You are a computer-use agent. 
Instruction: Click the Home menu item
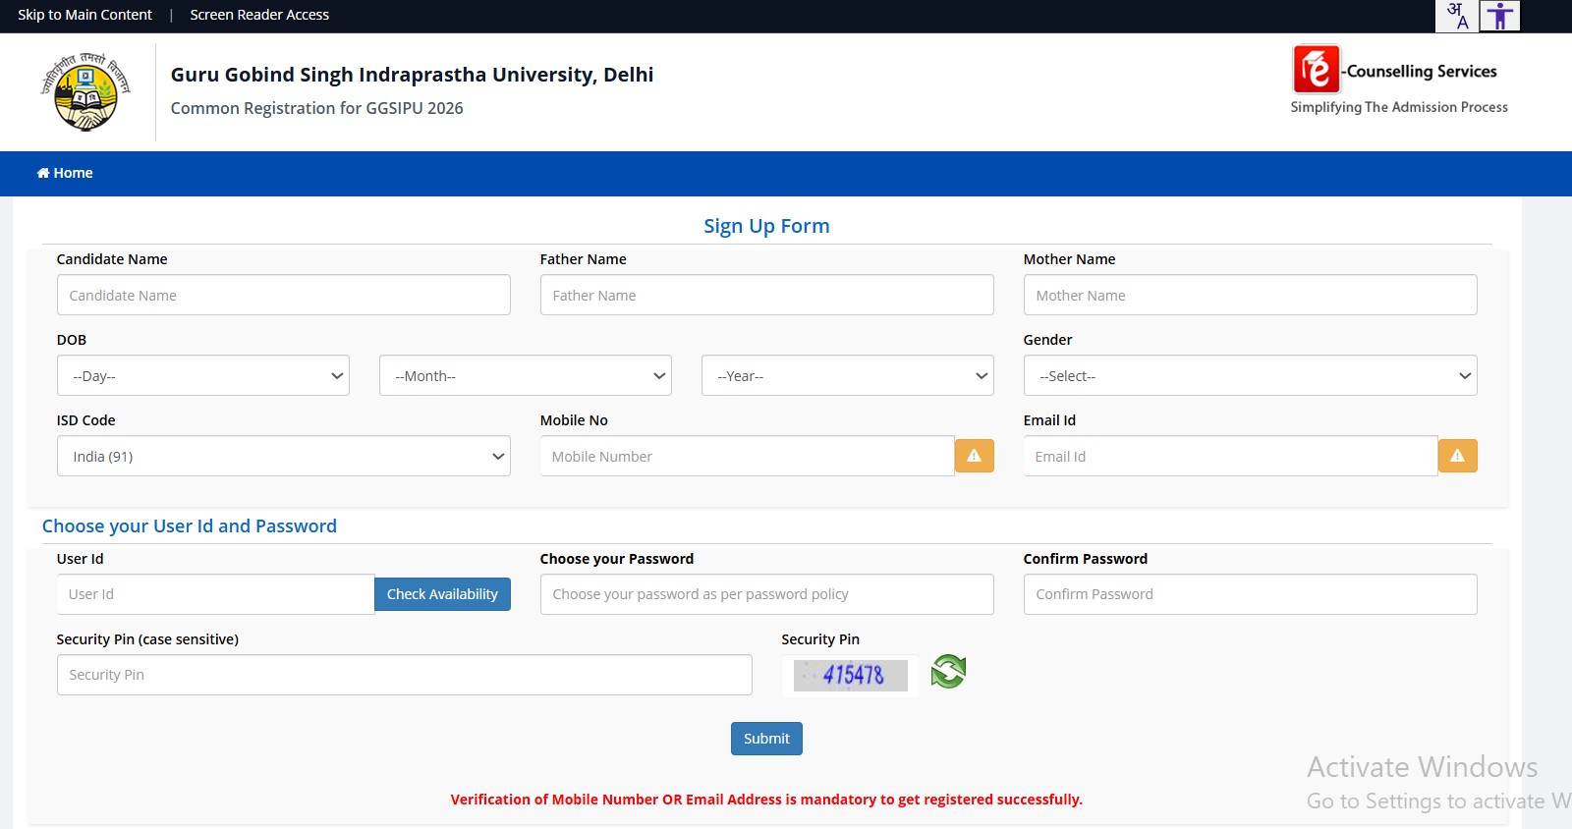(x=65, y=173)
